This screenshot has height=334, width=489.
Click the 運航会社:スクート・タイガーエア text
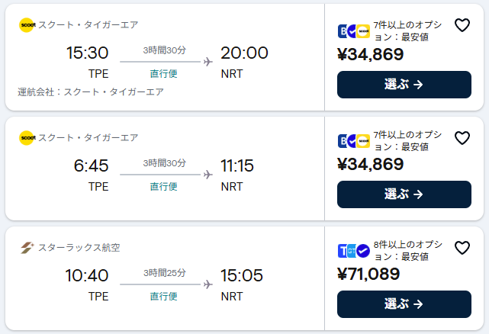91,92
